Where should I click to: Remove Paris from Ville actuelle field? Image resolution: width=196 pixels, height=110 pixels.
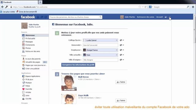[x=117, y=55]
